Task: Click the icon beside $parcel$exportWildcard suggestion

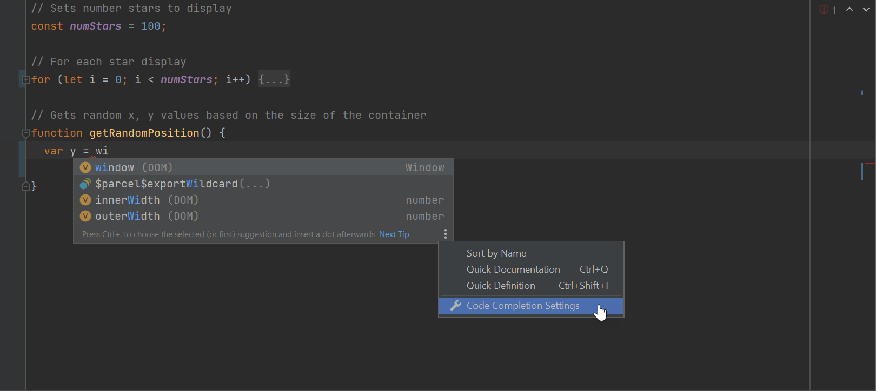Action: tap(85, 184)
